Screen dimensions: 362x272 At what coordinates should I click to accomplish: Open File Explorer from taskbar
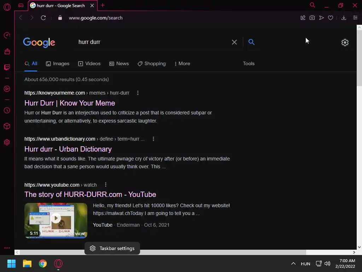tap(27, 263)
